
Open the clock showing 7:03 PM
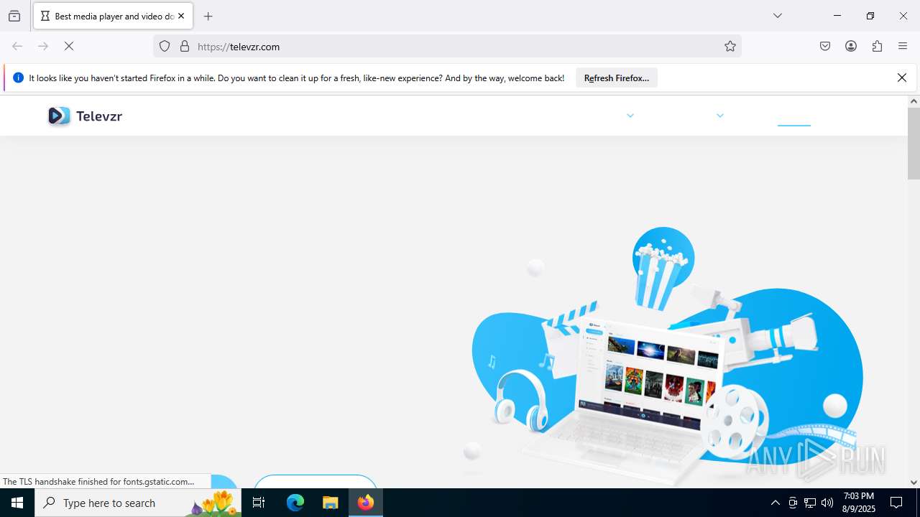click(x=859, y=503)
